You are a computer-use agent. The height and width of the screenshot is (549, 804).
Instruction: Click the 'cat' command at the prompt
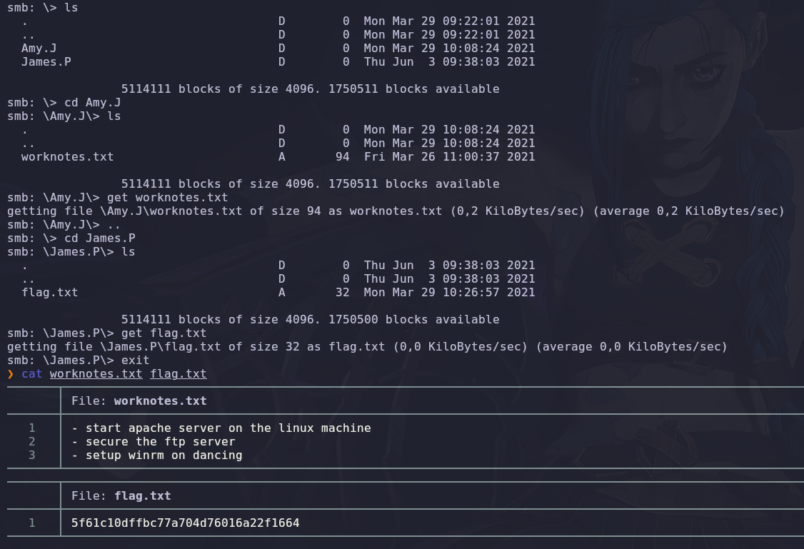(x=31, y=373)
